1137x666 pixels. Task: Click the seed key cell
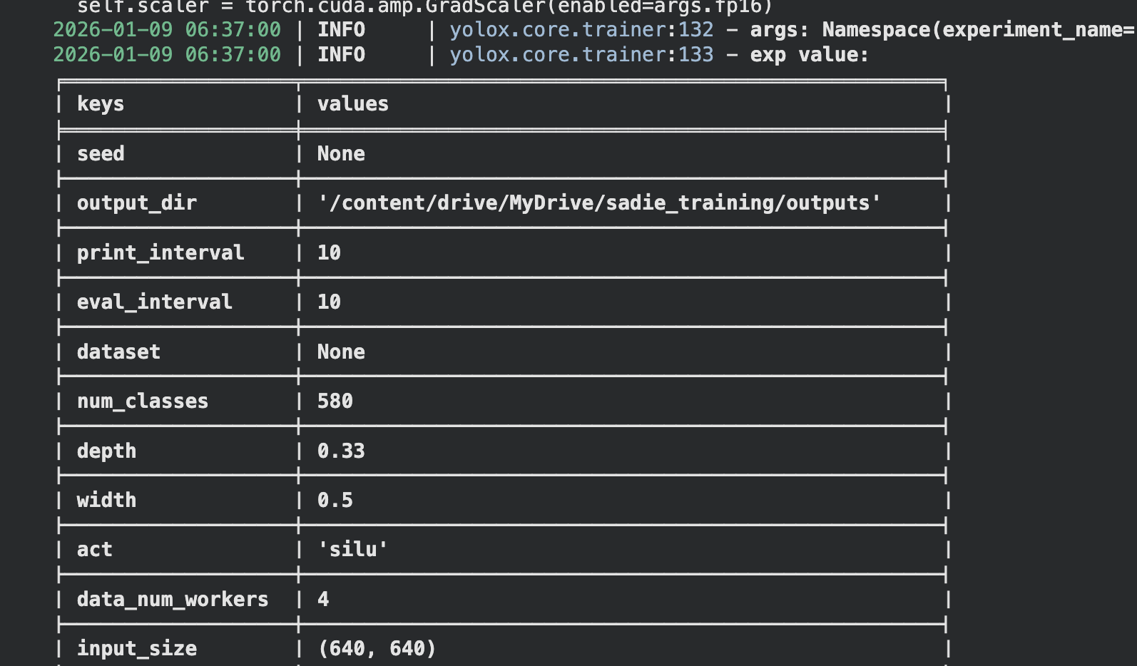point(101,154)
